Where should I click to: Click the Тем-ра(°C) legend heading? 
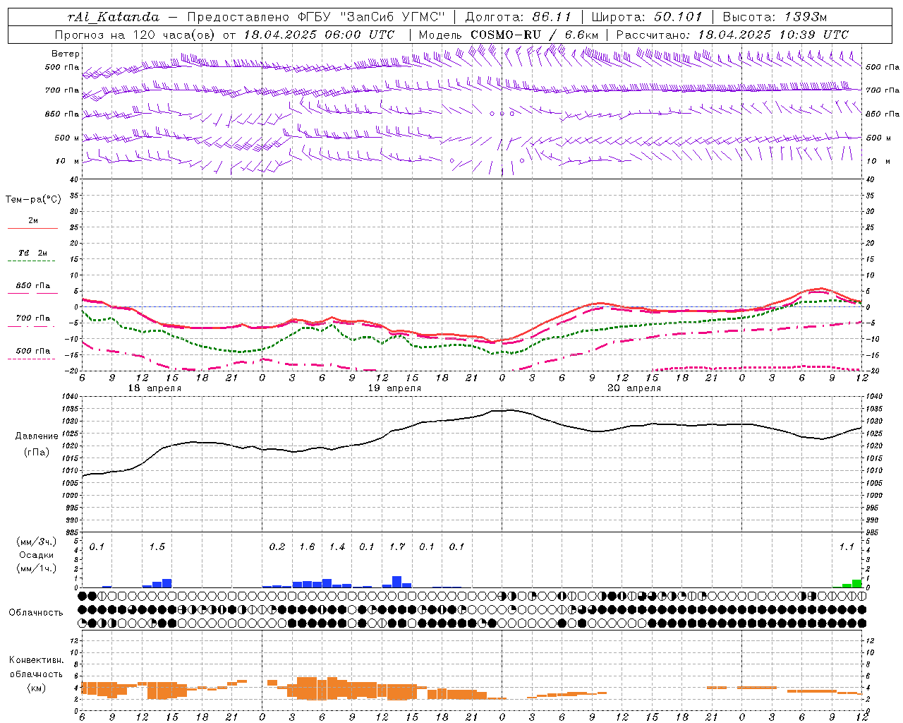pyautogui.click(x=33, y=200)
